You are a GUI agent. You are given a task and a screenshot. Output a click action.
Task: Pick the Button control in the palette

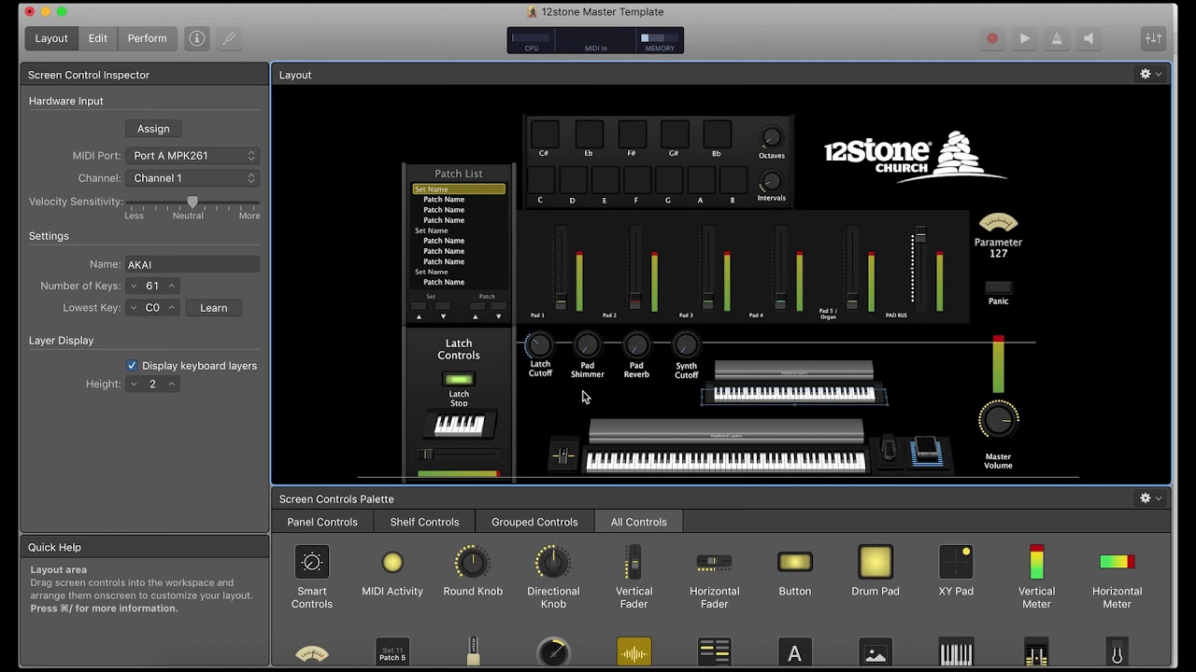795,570
